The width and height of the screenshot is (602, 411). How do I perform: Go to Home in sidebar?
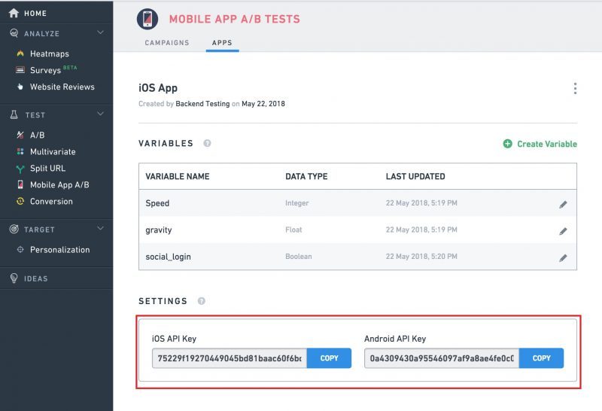(35, 13)
